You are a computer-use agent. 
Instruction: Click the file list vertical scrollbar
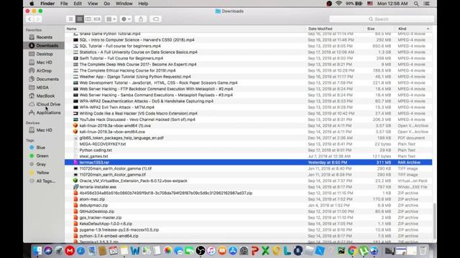434,221
